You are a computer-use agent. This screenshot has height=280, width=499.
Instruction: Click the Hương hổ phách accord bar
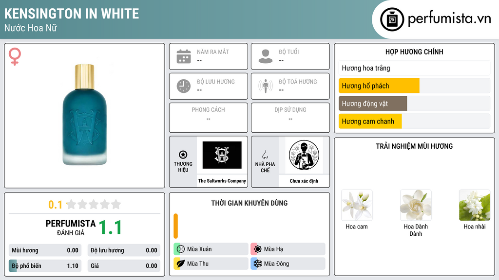pyautogui.click(x=414, y=86)
